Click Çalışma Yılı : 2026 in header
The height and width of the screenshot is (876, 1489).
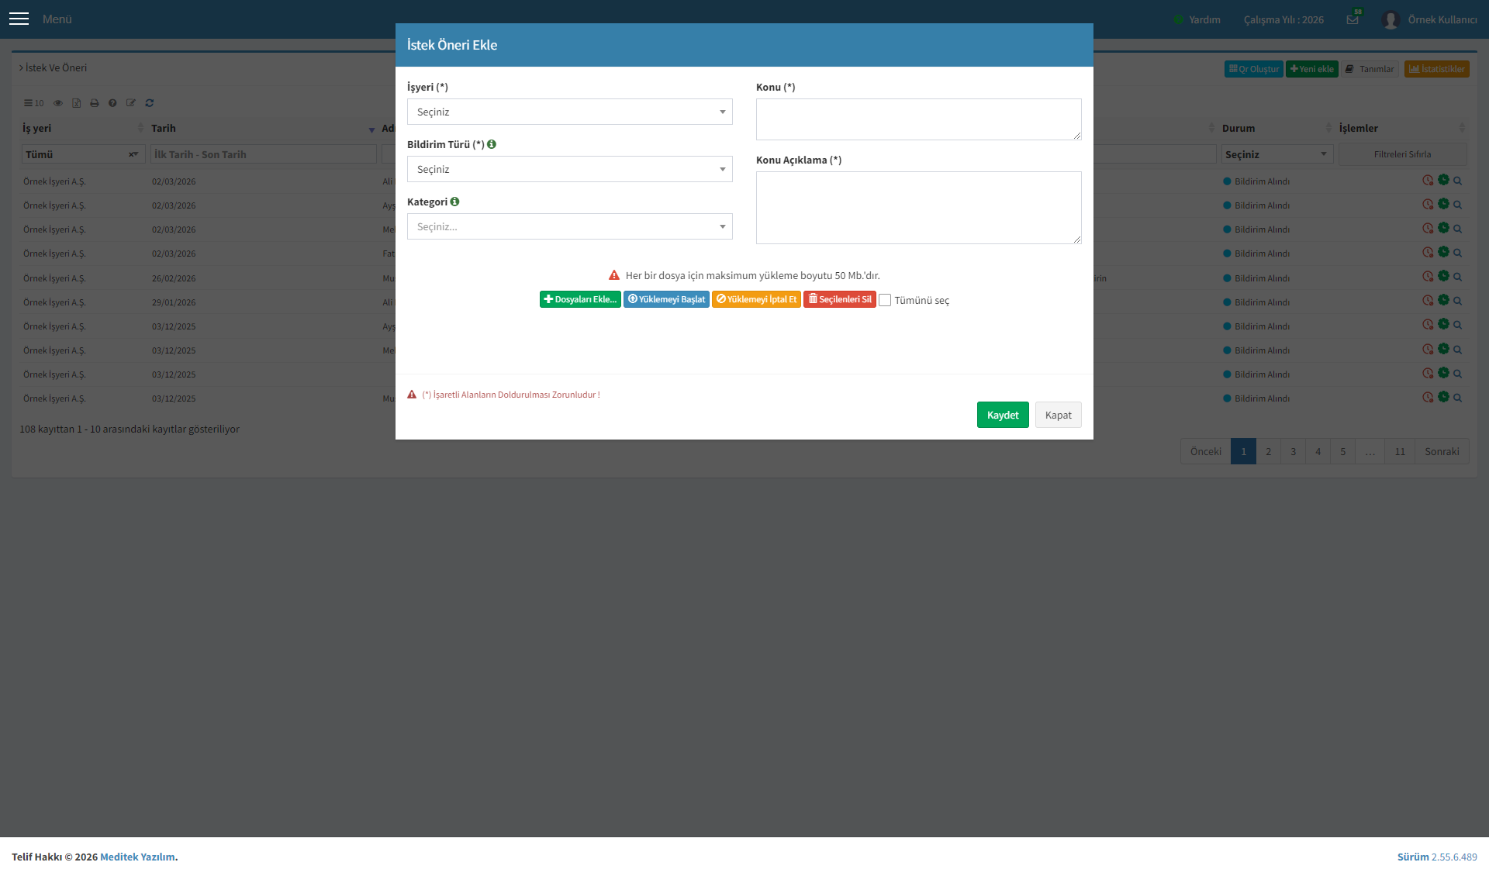pos(1283,19)
